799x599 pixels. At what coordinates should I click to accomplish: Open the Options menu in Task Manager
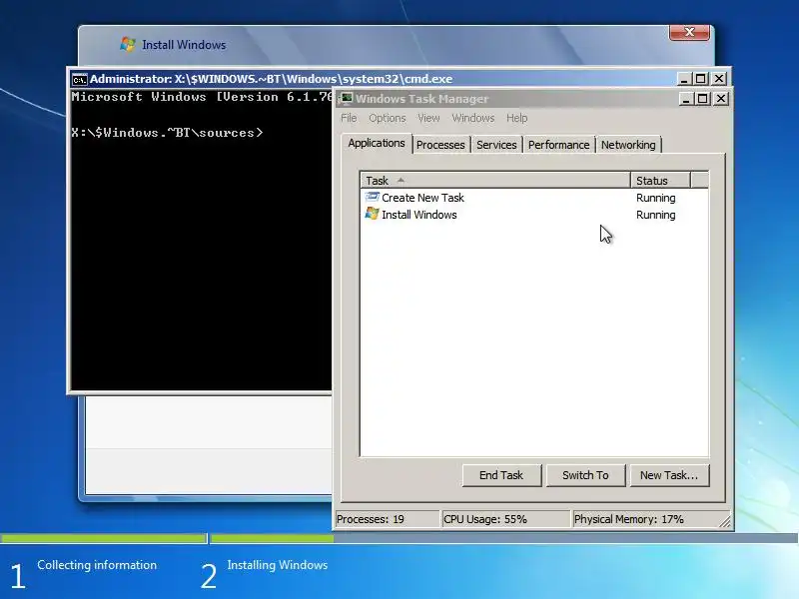point(388,118)
